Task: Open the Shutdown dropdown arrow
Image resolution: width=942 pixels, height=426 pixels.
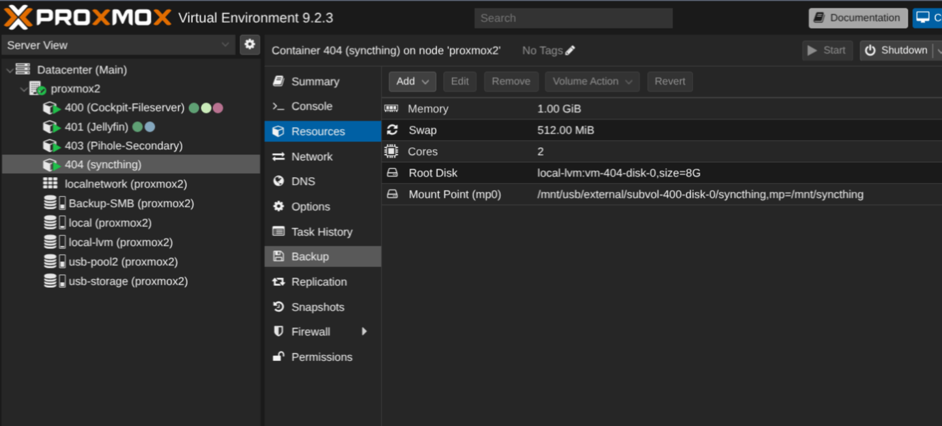Action: [939, 50]
